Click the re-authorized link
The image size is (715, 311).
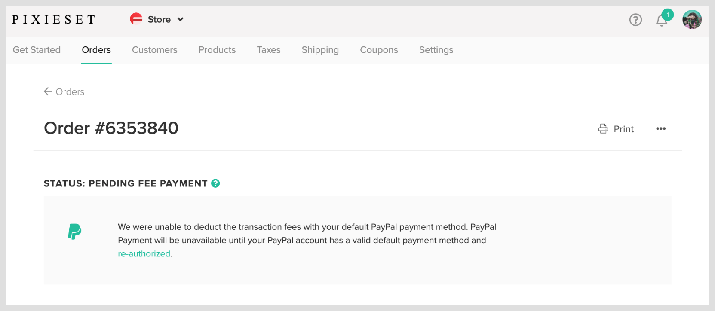[x=144, y=254]
